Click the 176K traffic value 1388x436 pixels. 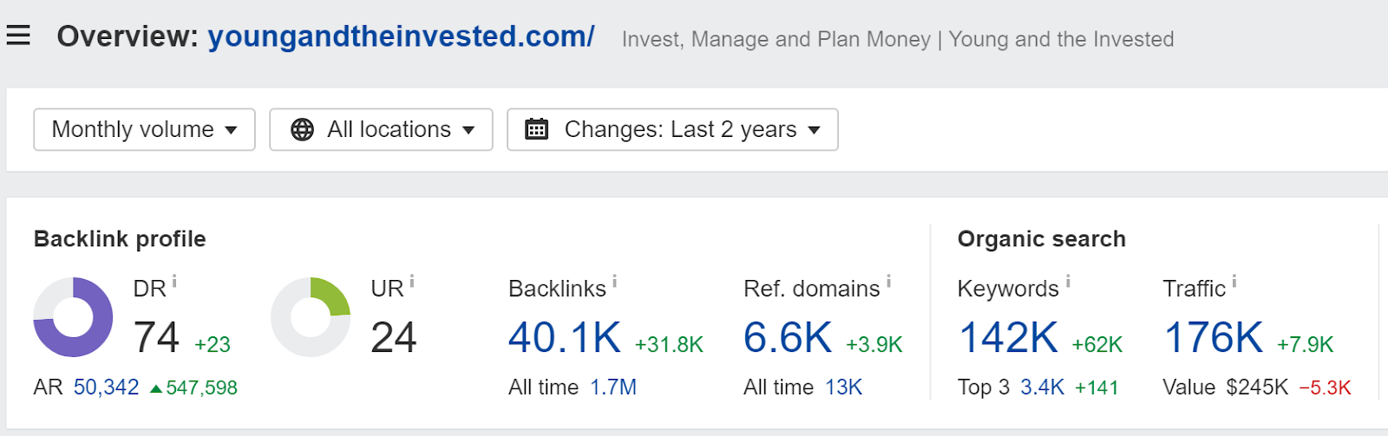(1213, 337)
